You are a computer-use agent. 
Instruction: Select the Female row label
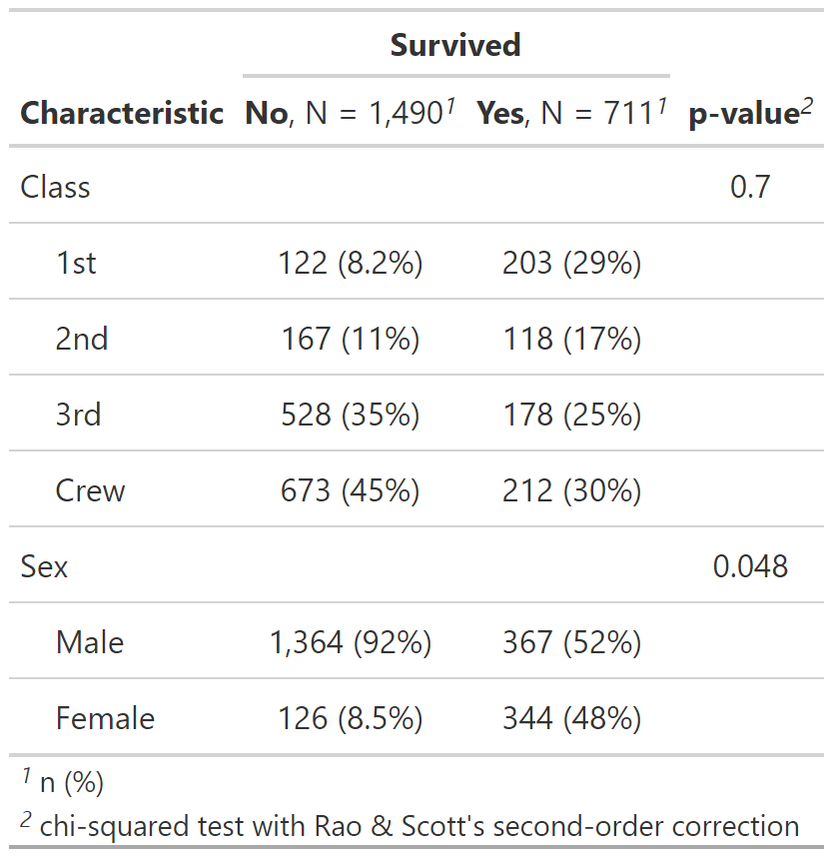pos(105,718)
